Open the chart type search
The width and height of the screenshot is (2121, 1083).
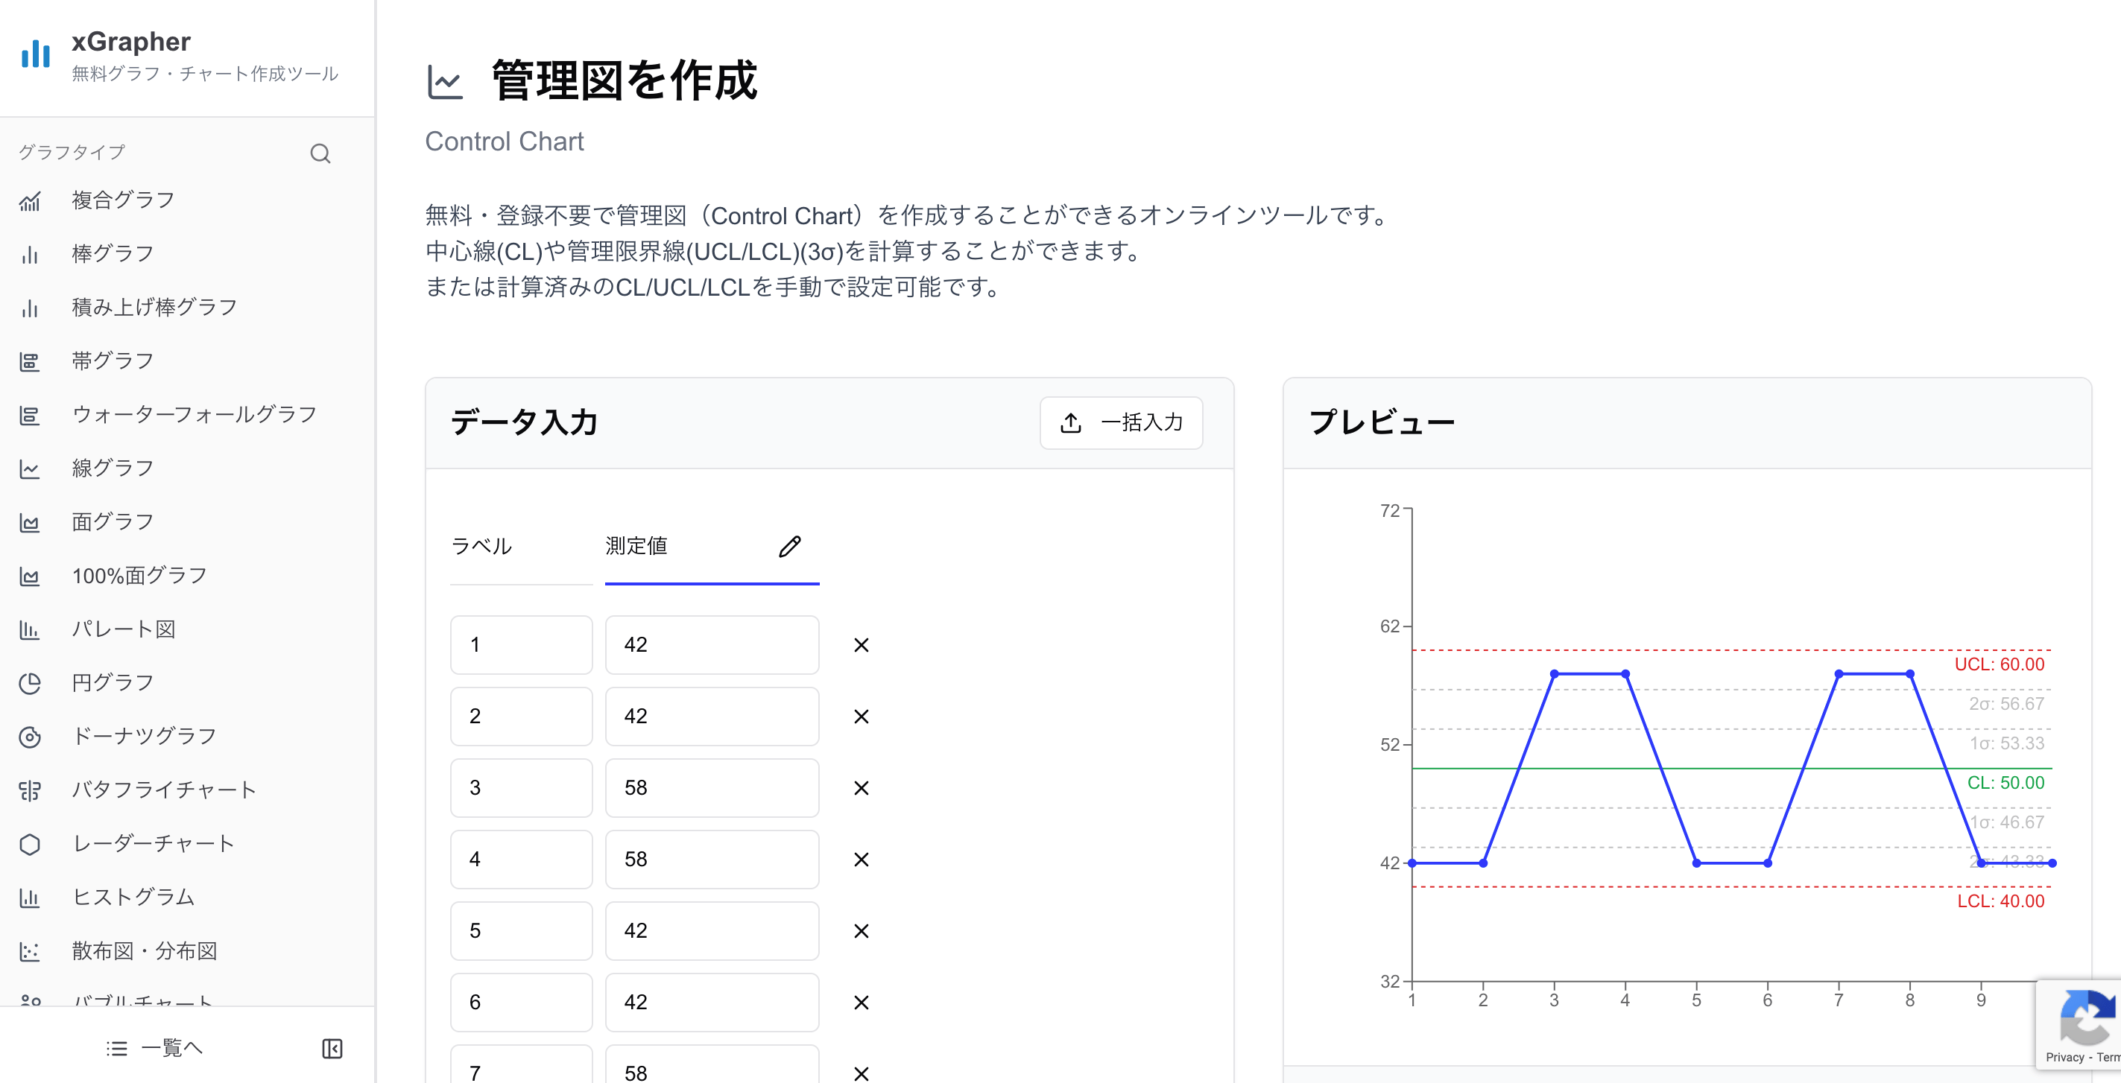[320, 153]
